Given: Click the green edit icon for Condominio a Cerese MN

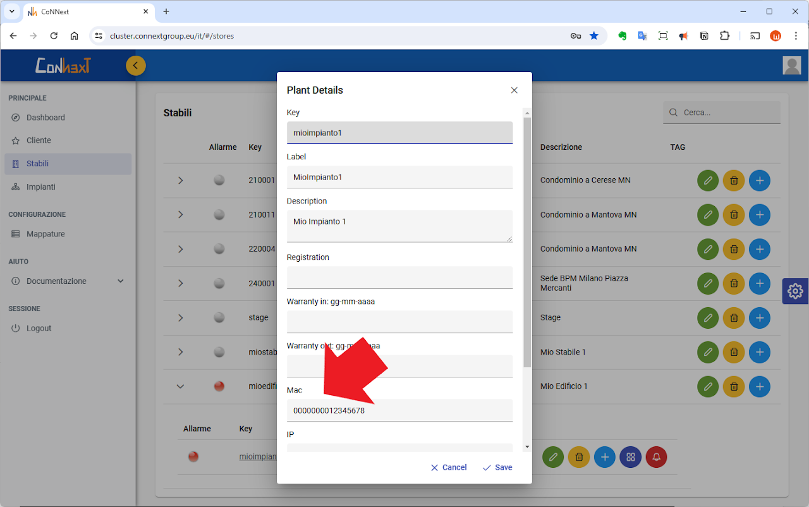Looking at the screenshot, I should [708, 181].
